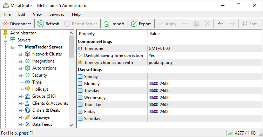Viewport: 263px width, 137px height.
Task: Click the pool.ntp.org value
Action: pyautogui.click(x=160, y=63)
